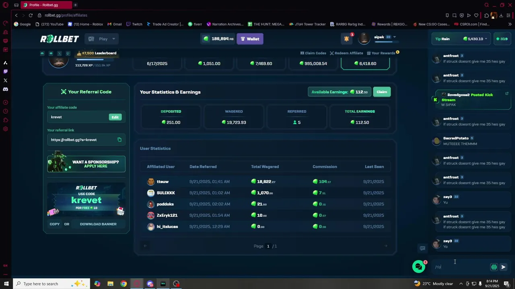
Task: Open the Opera main menu logo
Action: [6, 5]
